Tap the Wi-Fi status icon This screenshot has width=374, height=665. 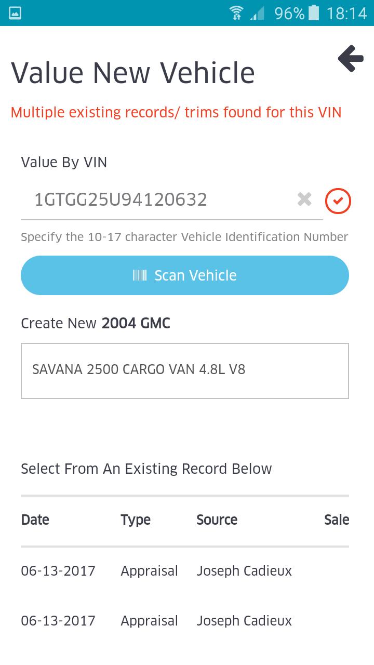[x=237, y=13]
